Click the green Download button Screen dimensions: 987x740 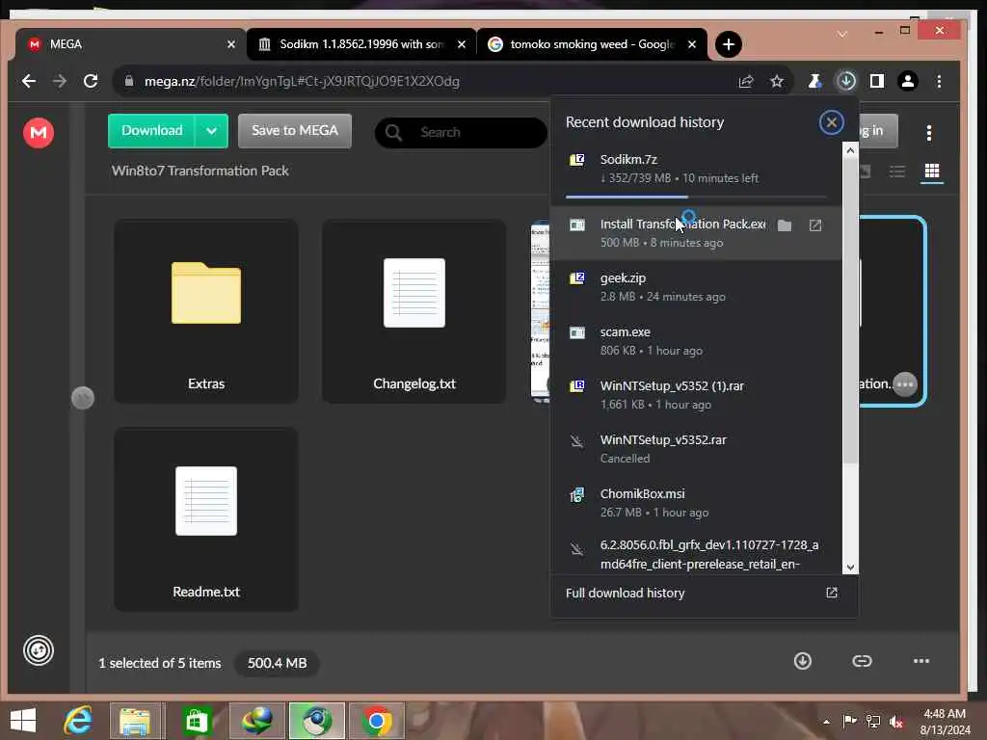coord(151,131)
